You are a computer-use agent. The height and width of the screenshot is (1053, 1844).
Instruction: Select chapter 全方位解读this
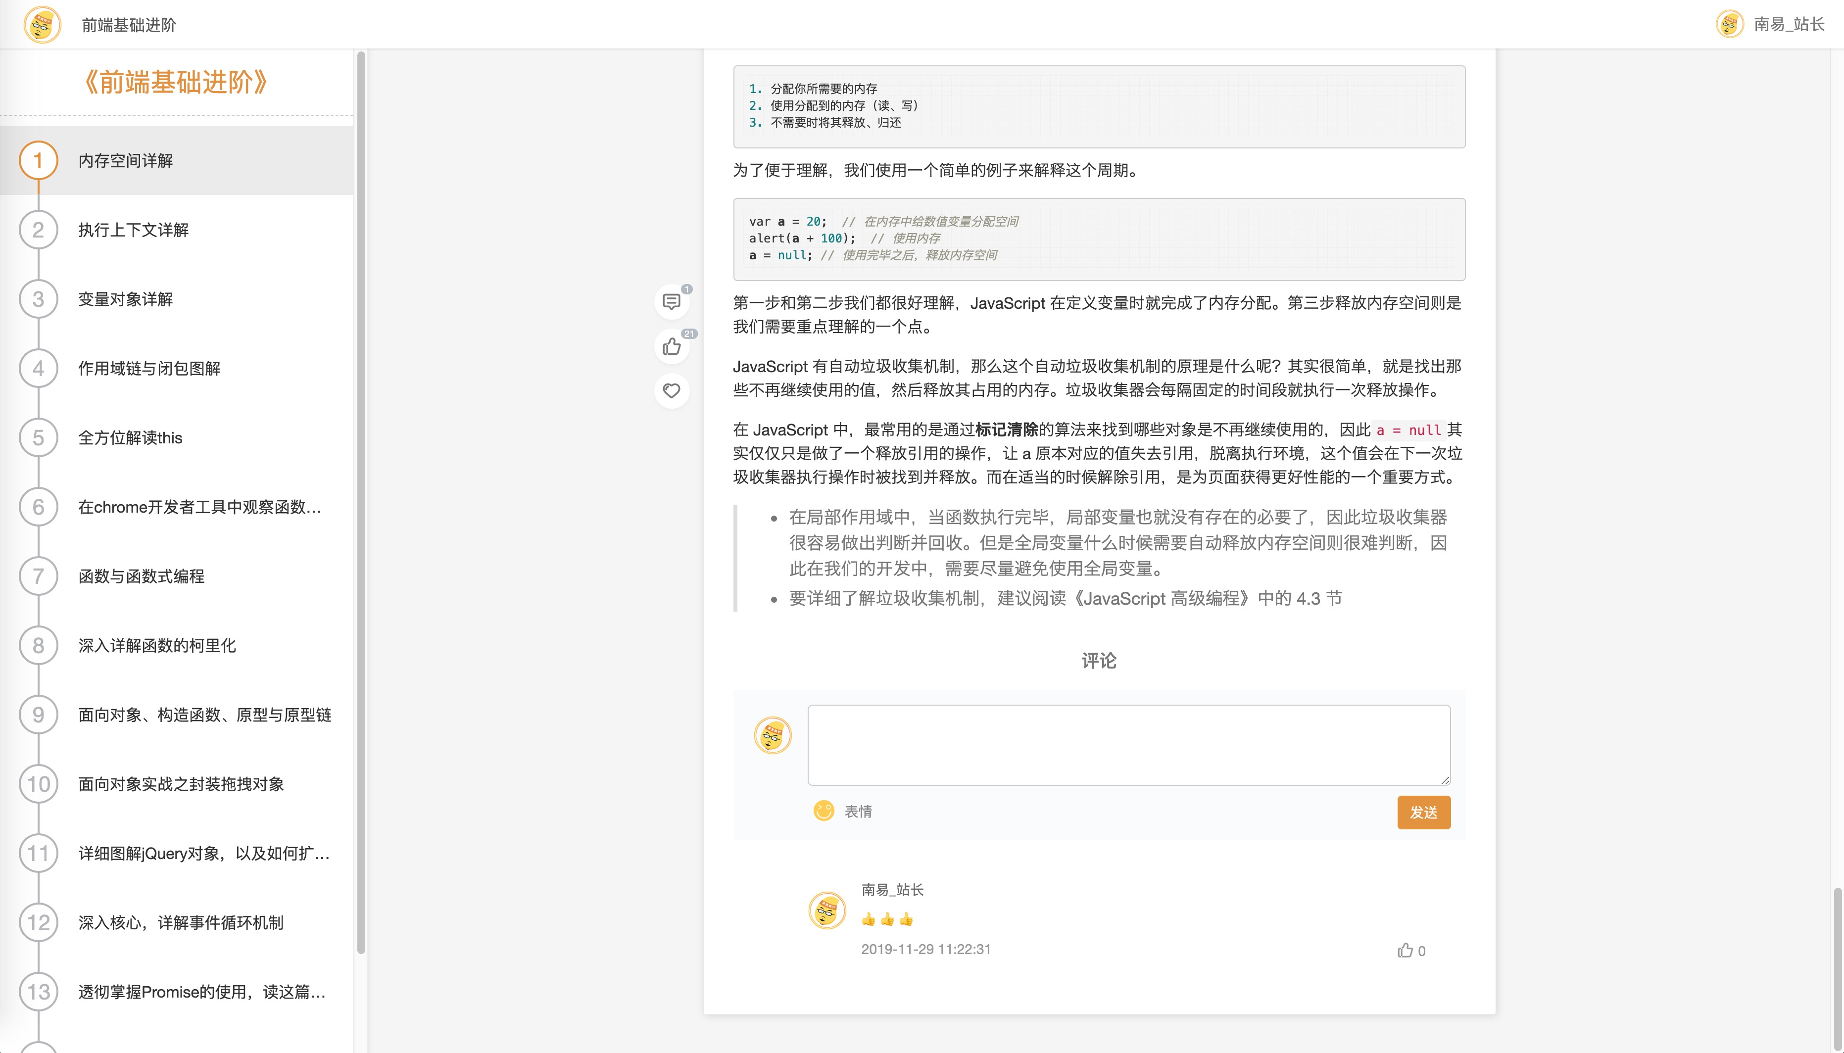coord(130,437)
